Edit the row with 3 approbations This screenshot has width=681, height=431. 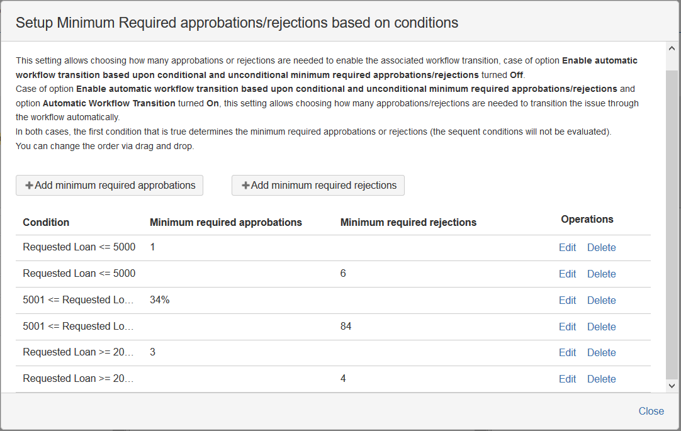pyautogui.click(x=567, y=353)
